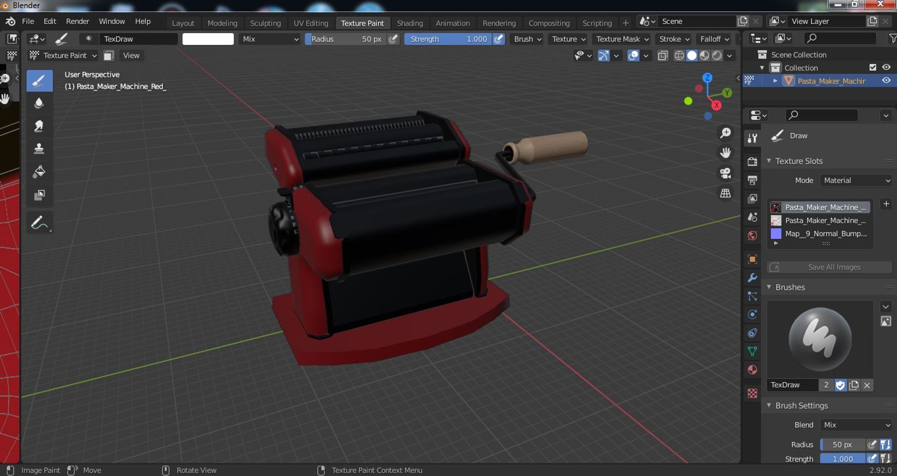This screenshot has height=476, width=897.
Task: Toggle viewport overlays display
Action: click(633, 56)
